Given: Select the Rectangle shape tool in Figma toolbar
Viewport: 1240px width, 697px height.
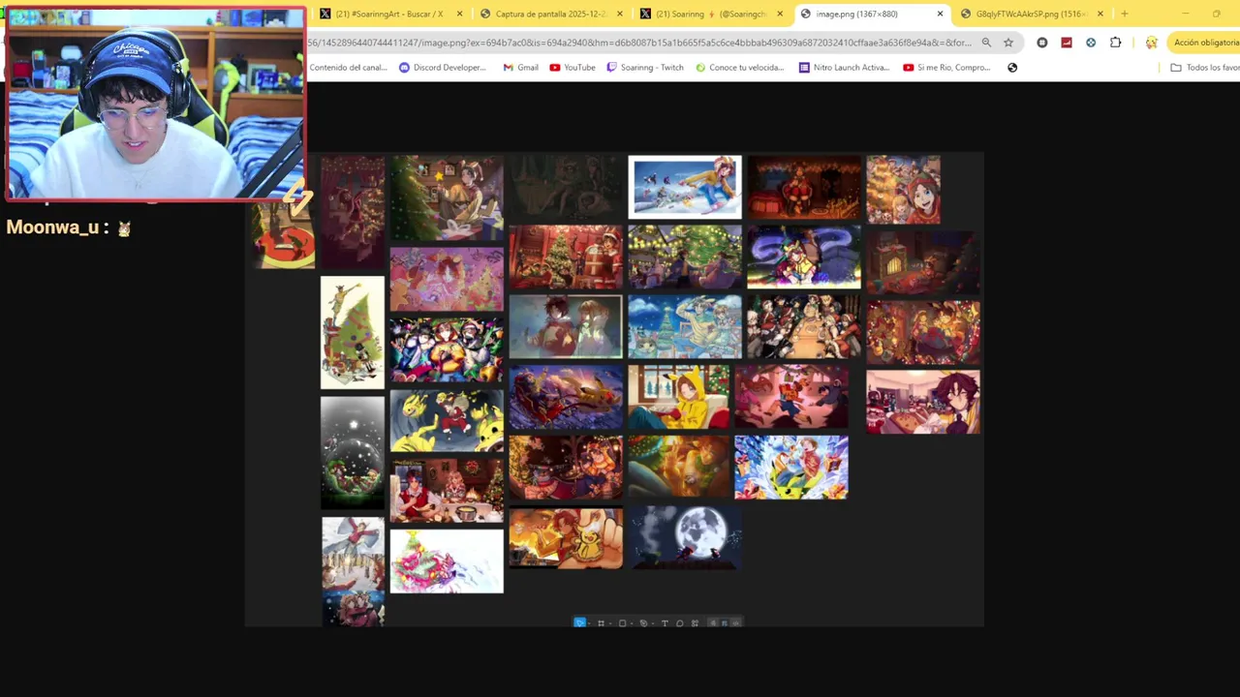Looking at the screenshot, I should [x=622, y=622].
